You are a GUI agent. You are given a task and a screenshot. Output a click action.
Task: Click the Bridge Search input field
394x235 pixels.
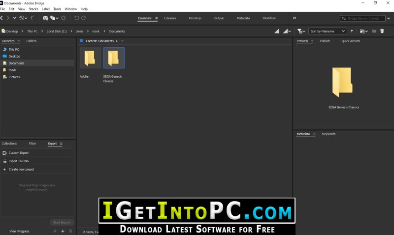367,18
